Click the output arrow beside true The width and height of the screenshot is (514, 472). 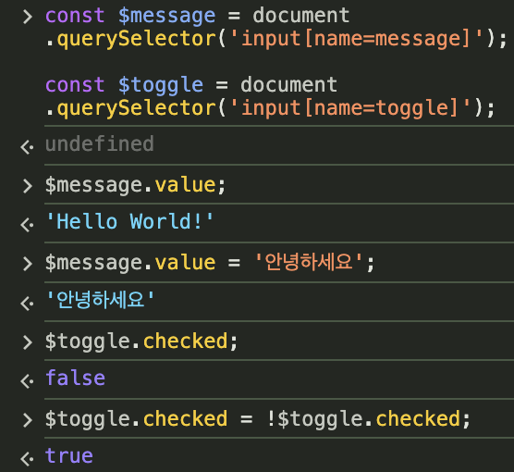(x=27, y=459)
